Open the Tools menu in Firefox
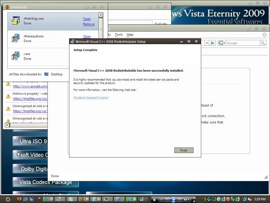This screenshot has width=270, height=203. coord(119,35)
